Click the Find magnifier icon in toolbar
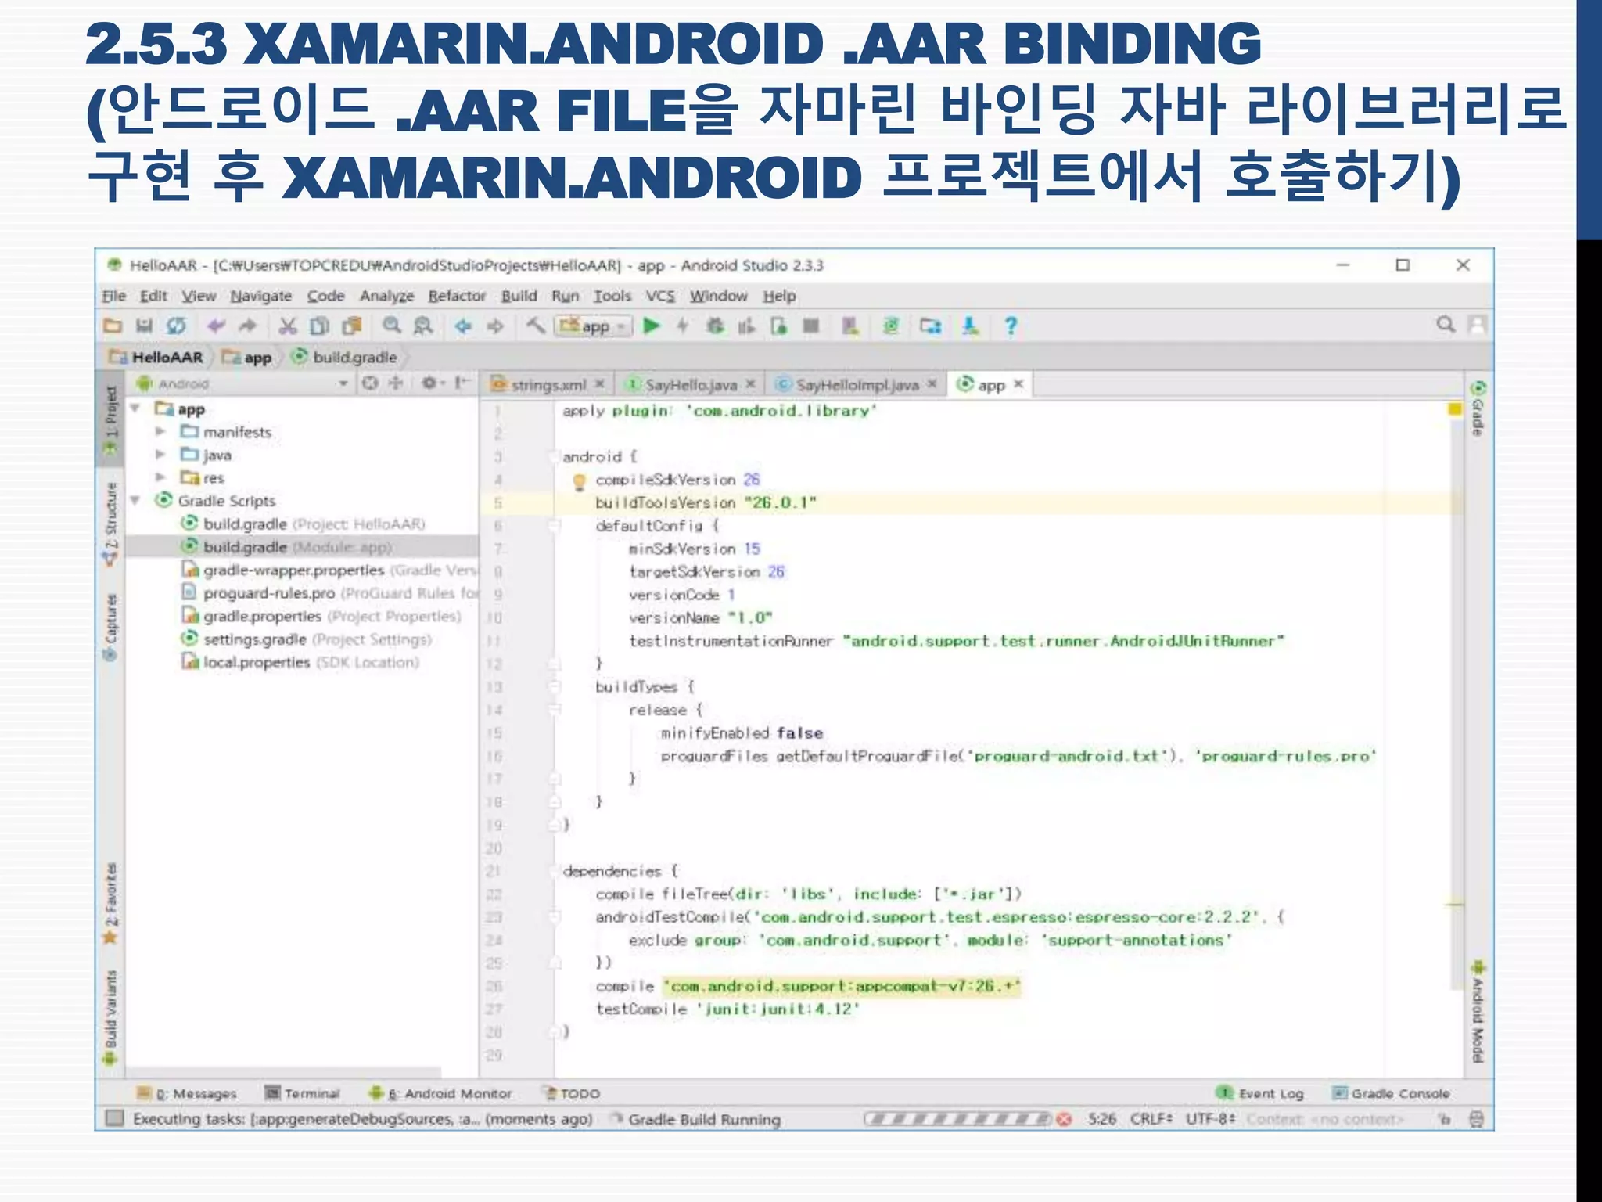 [391, 326]
